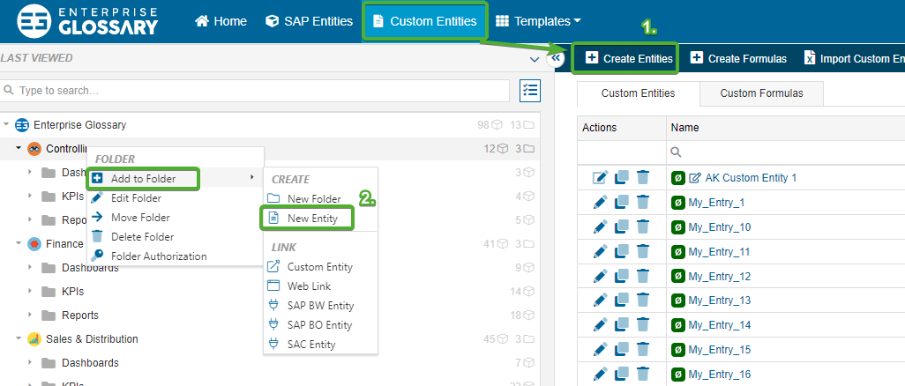
Task: Collapse the Sales & Distribution tree node
Action: (x=19, y=339)
